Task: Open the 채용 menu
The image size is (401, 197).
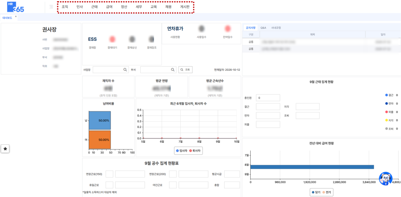Action: pyautogui.click(x=169, y=7)
